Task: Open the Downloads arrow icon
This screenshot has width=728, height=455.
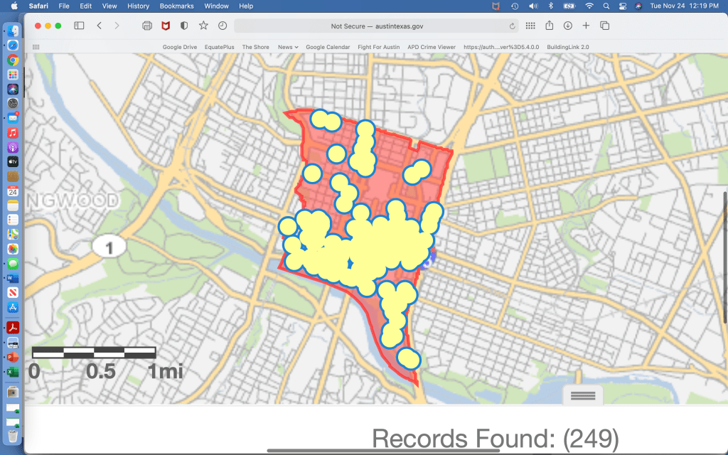Action: (x=567, y=26)
